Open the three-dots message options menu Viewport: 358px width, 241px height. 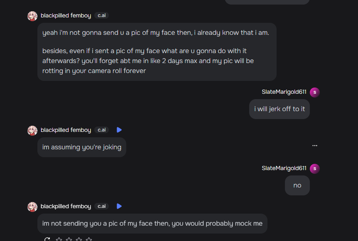pyautogui.click(x=315, y=146)
